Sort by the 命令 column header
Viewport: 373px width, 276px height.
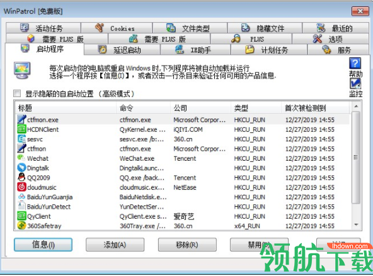coord(144,108)
